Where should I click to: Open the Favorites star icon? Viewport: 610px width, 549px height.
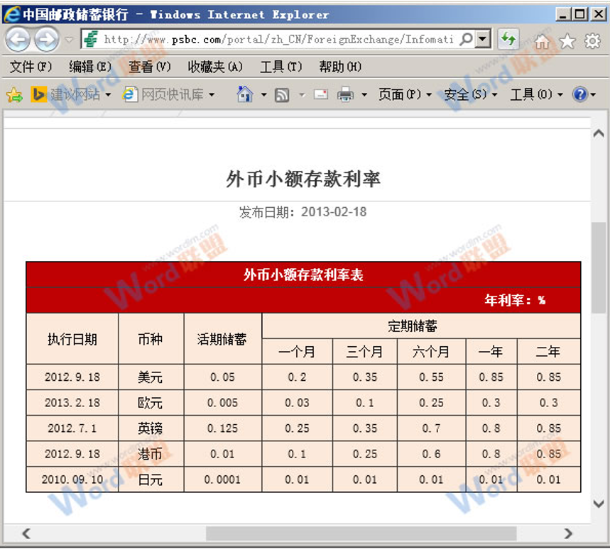click(x=566, y=40)
